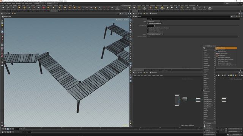
Task: Select the Portal Light shelf tool
Action: coord(182,8)
